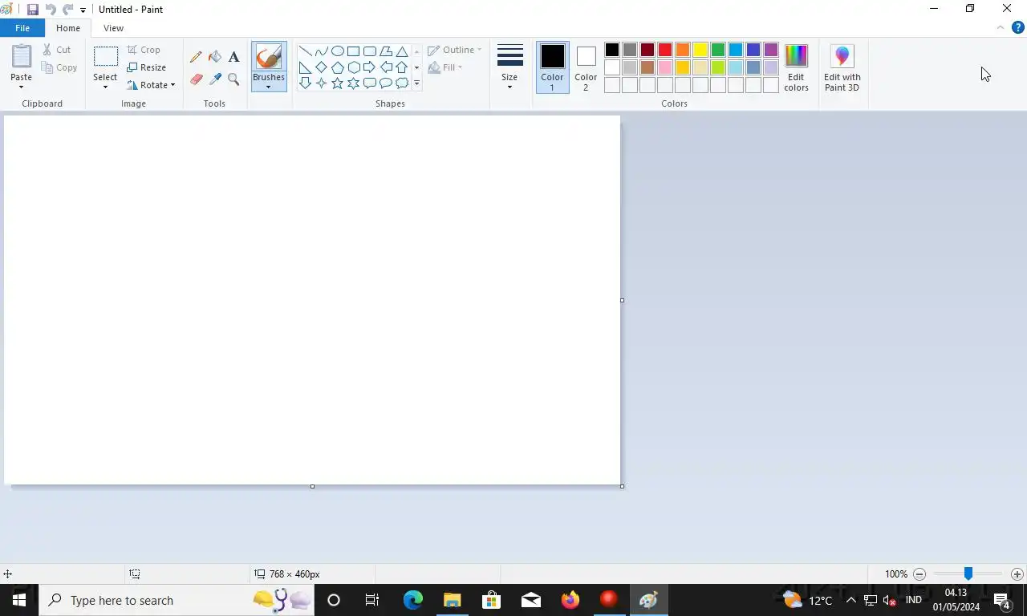This screenshot has height=616, width=1027.
Task: Activate Color 1 foreground selector
Action: [x=552, y=67]
